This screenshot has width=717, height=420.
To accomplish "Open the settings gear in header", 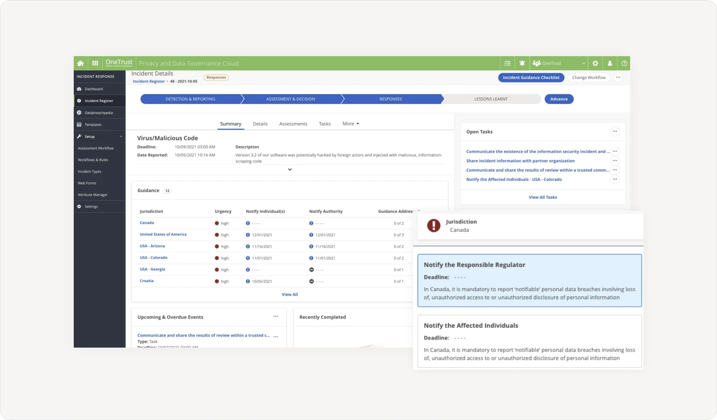I will pos(595,63).
